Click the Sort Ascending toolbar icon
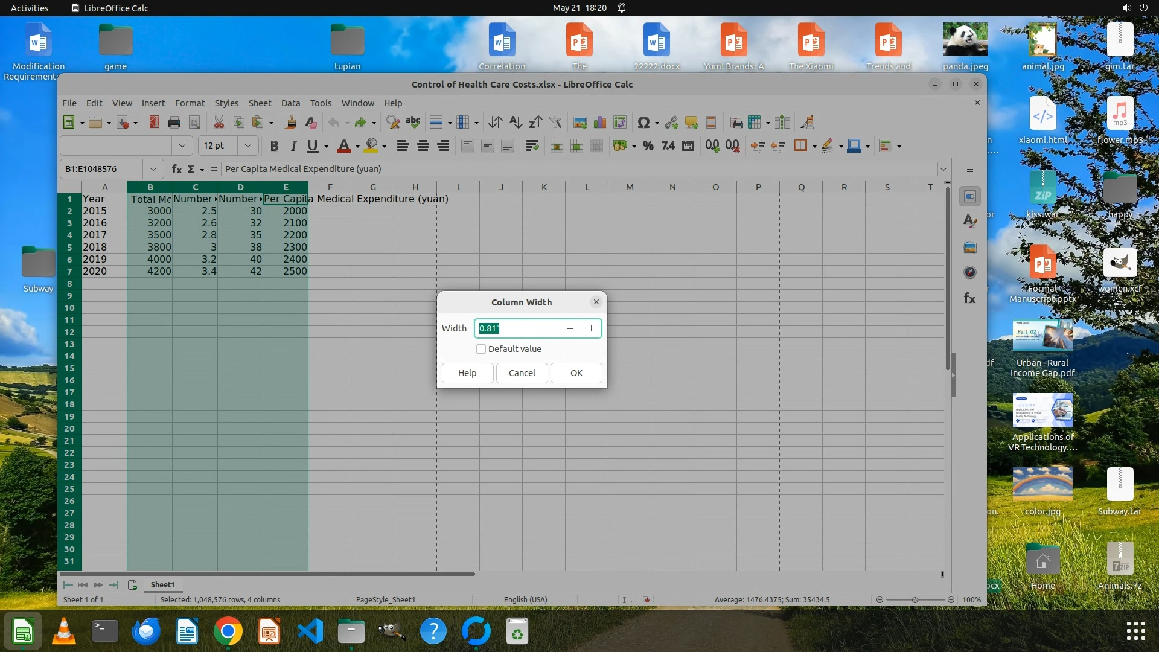 coord(515,123)
